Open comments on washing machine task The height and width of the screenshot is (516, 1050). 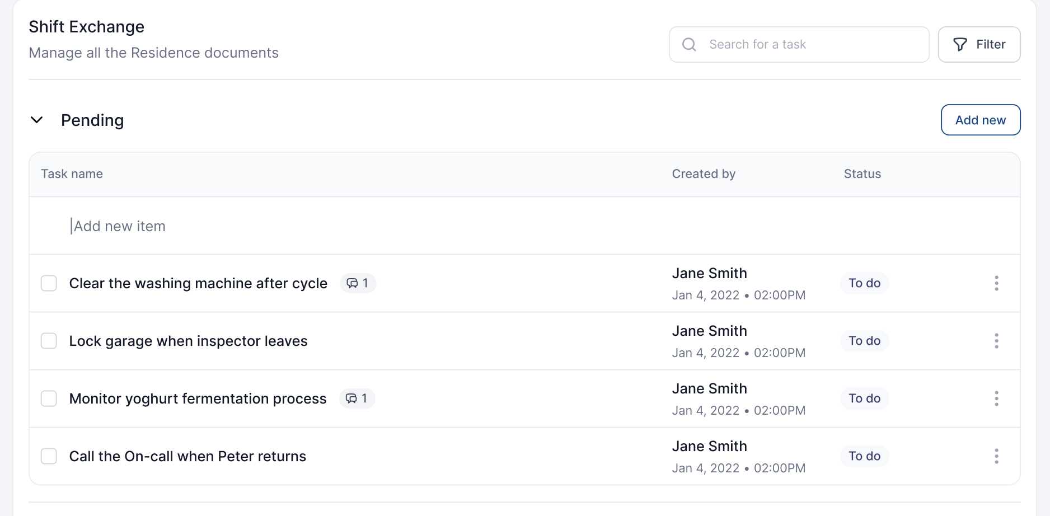(x=358, y=283)
